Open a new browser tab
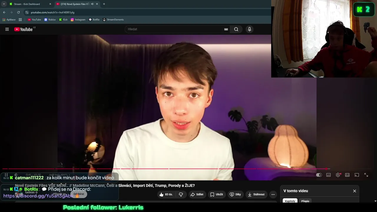This screenshot has height=212, width=377. point(104,4)
